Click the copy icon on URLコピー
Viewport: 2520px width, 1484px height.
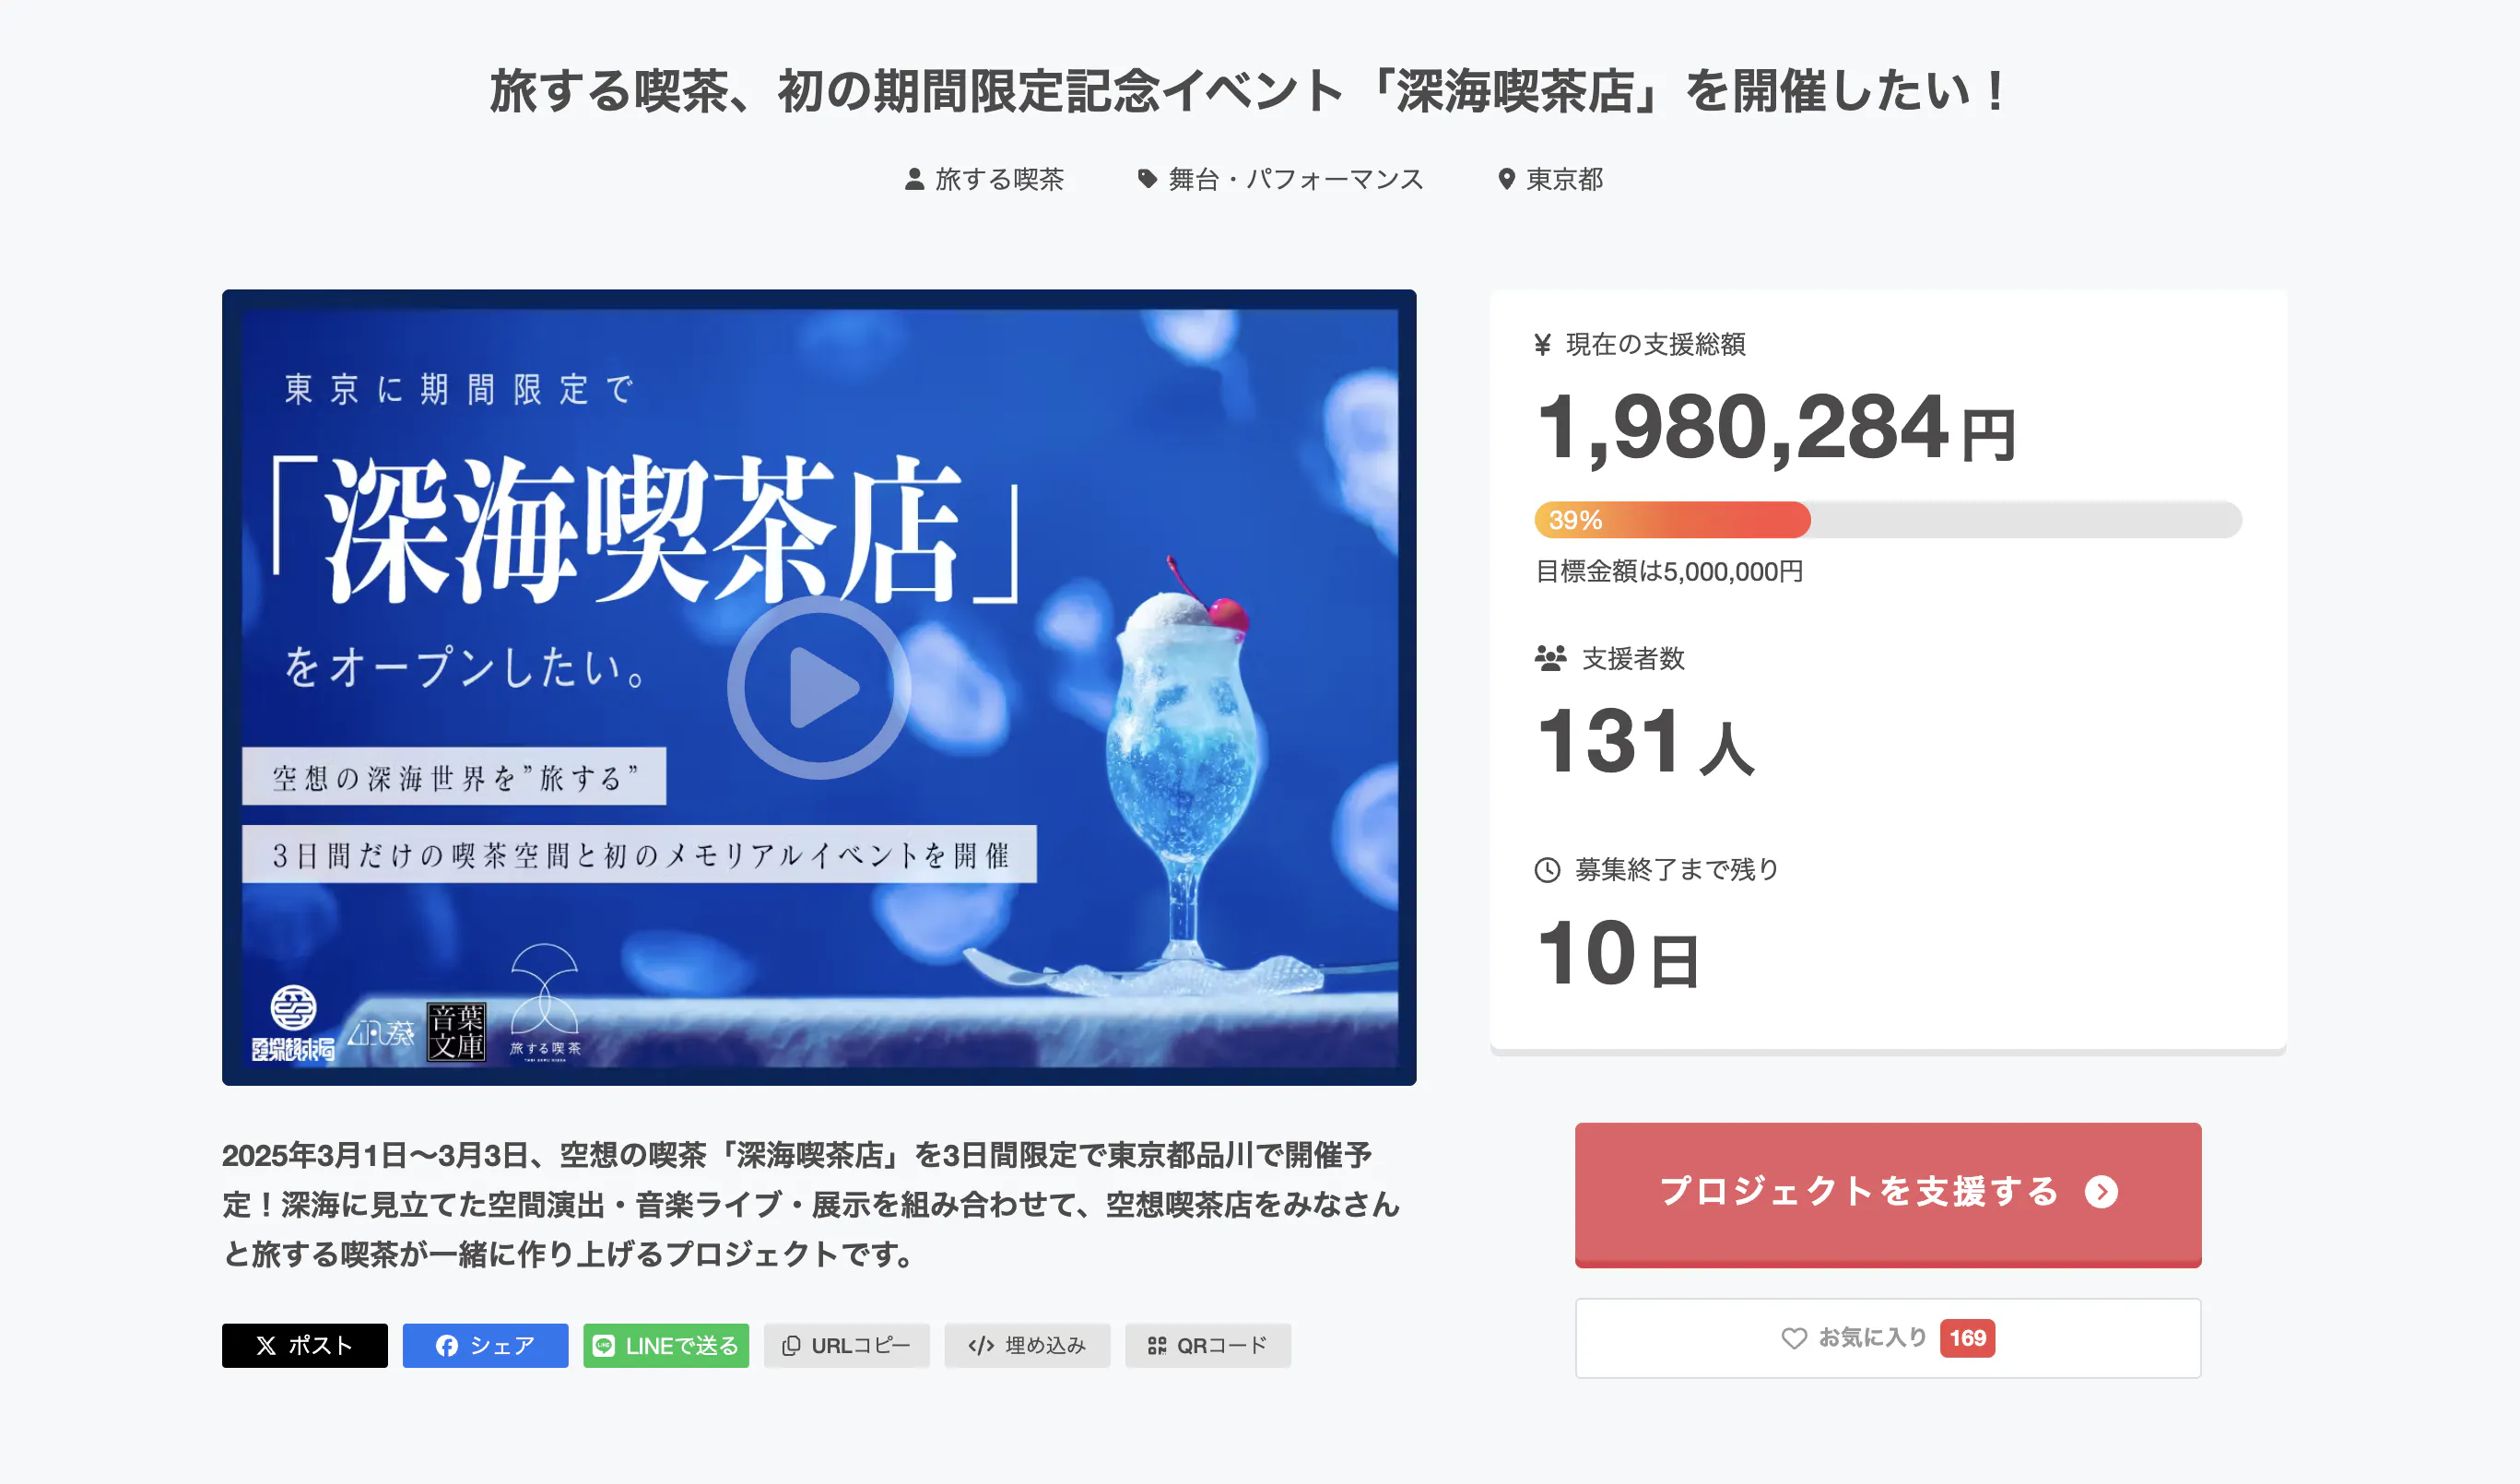tap(791, 1346)
